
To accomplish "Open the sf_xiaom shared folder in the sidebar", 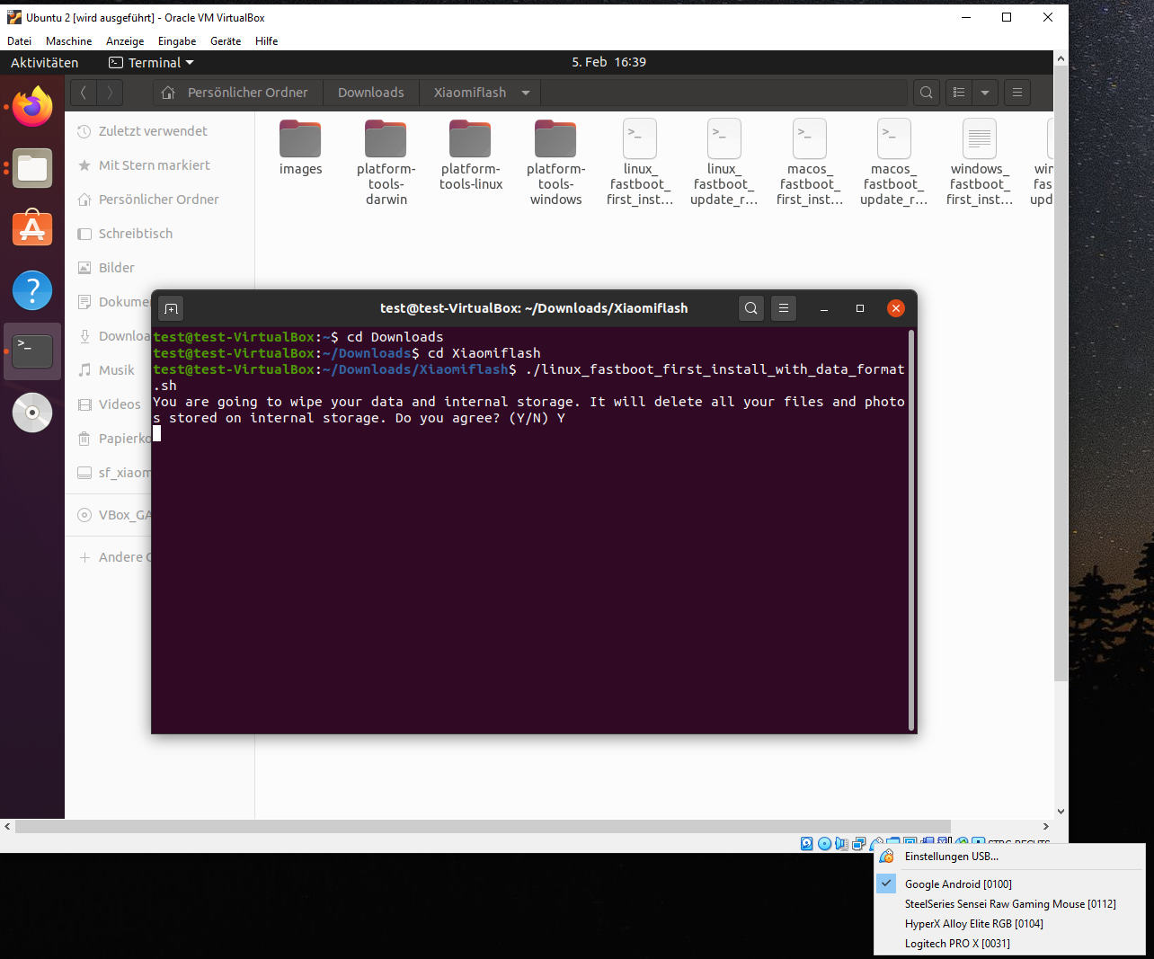I will click(110, 473).
